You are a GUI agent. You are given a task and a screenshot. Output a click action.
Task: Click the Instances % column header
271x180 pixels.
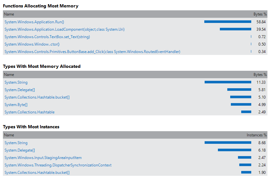click(x=257, y=135)
